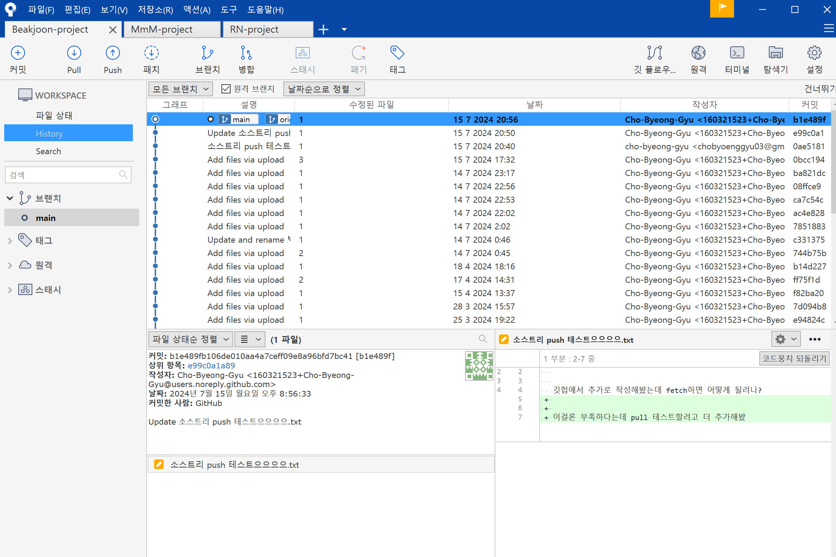Close the Beakjoon-project tab
Image resolution: width=836 pixels, height=557 pixels.
pos(112,30)
